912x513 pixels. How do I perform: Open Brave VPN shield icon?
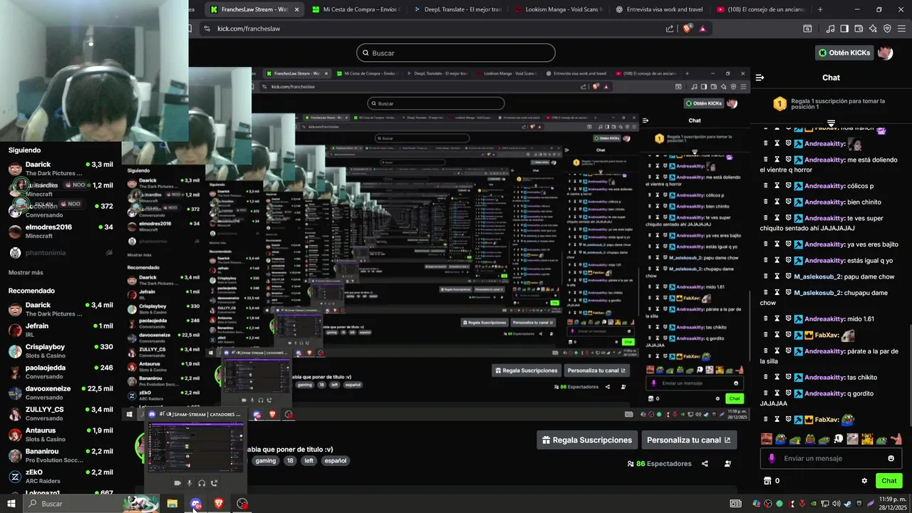(887, 28)
